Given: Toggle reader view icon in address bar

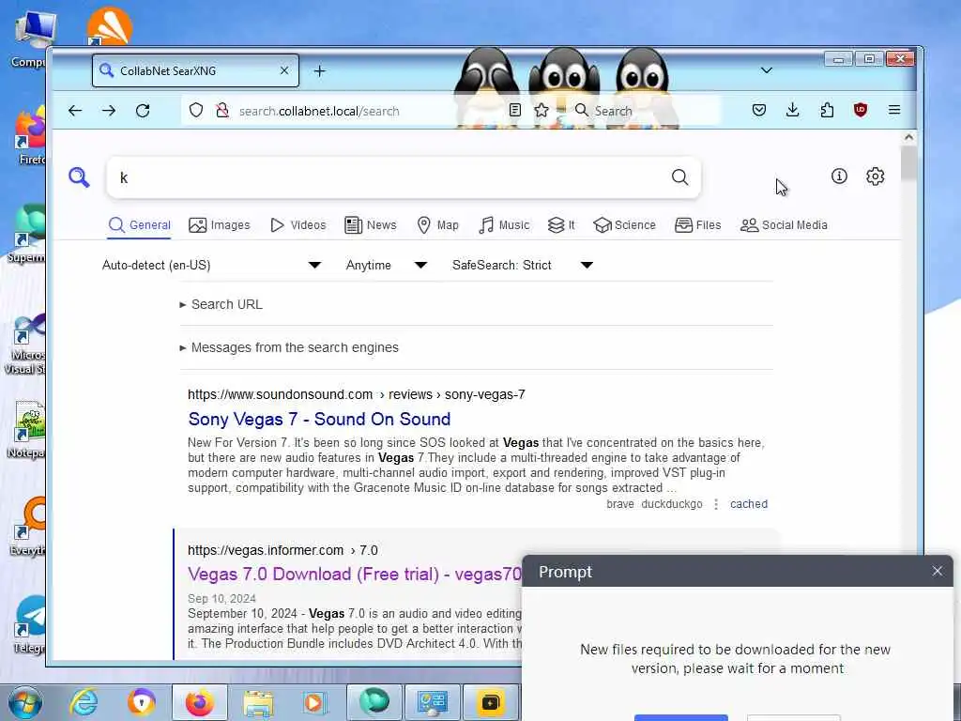Looking at the screenshot, I should (515, 111).
